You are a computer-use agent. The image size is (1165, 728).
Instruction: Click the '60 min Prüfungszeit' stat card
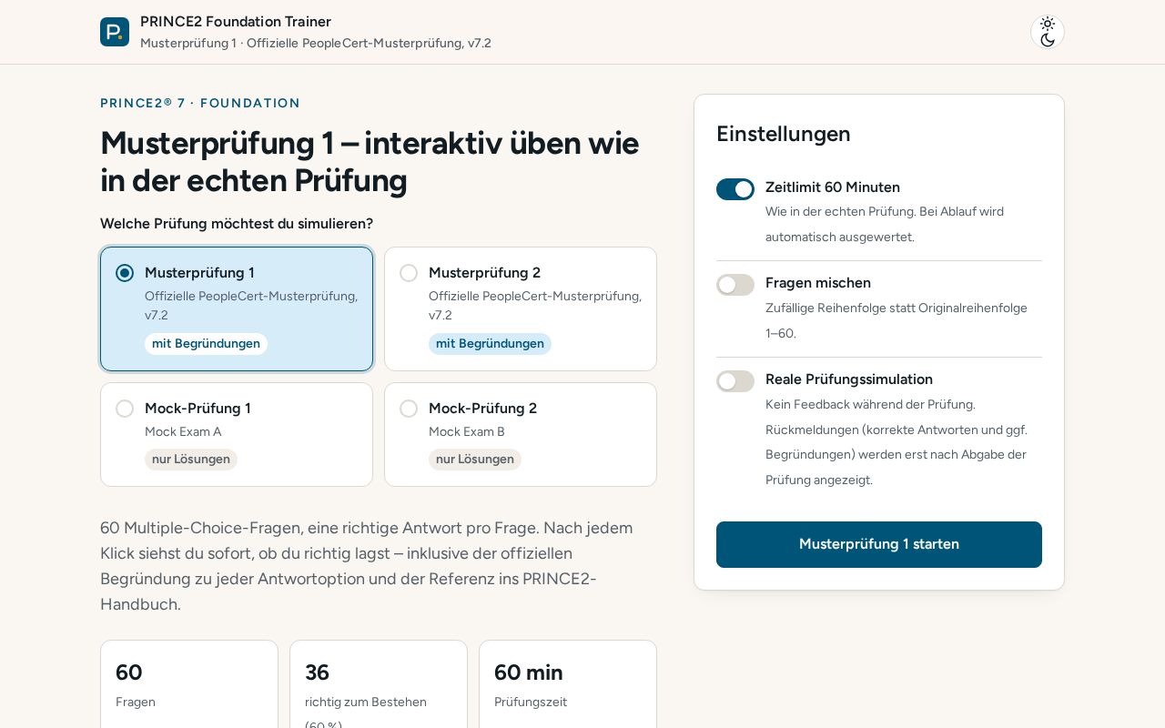(x=568, y=684)
